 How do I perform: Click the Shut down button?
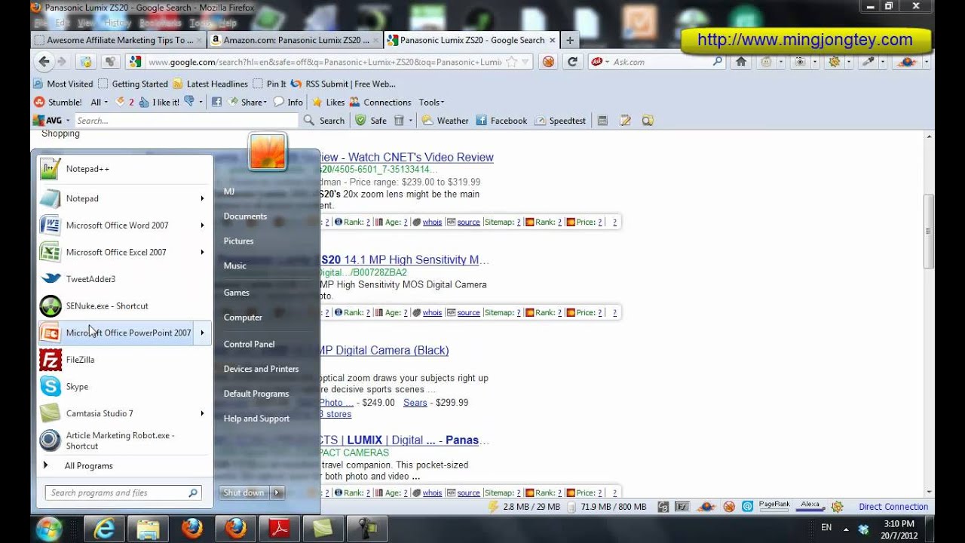point(244,492)
